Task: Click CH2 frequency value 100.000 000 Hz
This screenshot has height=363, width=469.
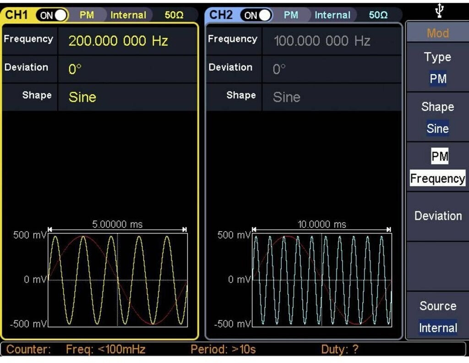Action: point(322,41)
